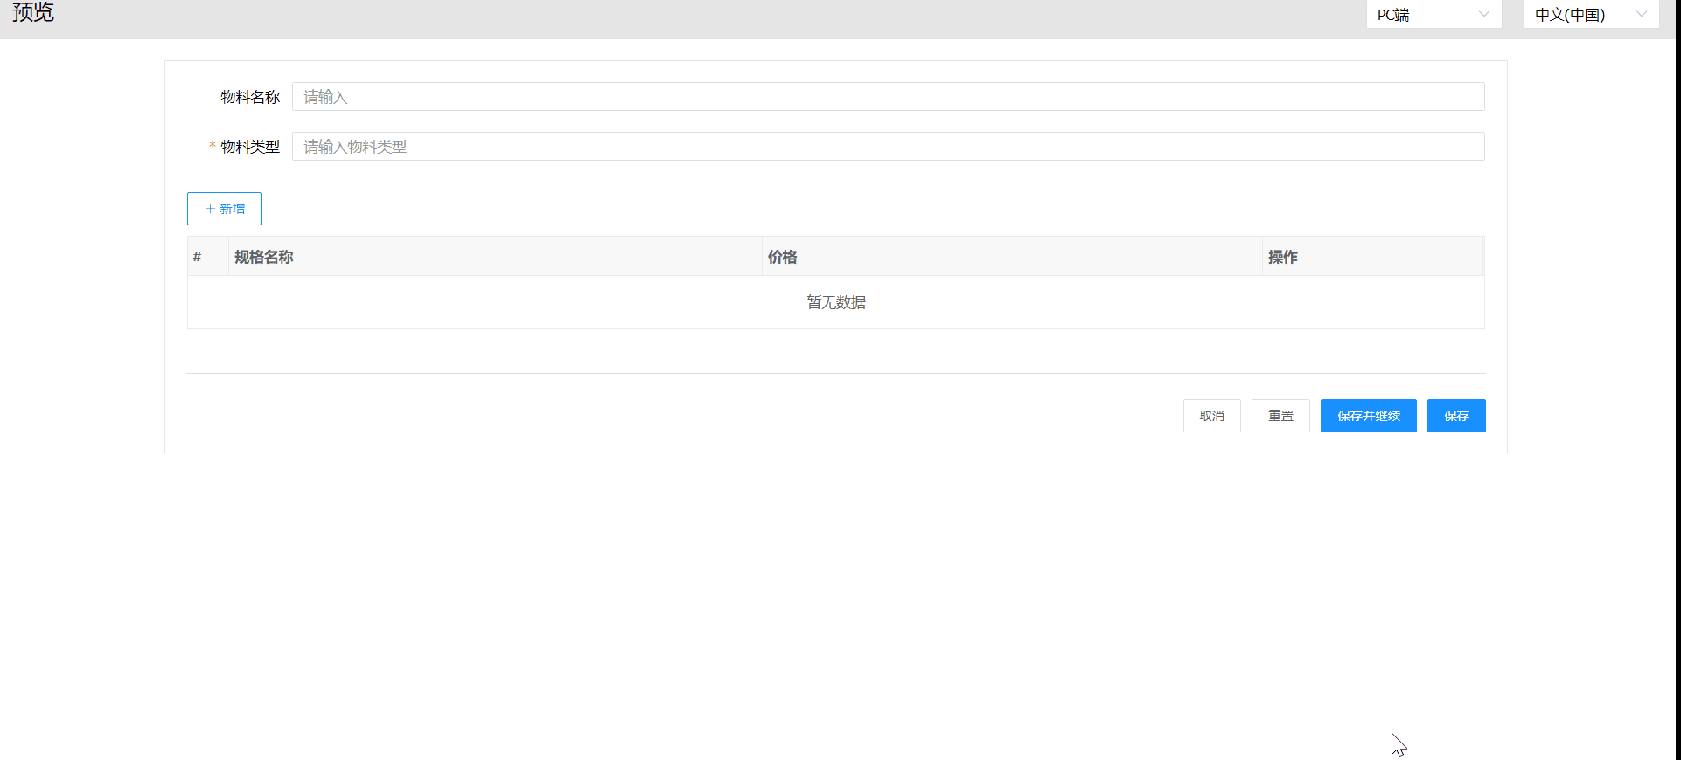Click the 取消 button

click(x=1211, y=416)
